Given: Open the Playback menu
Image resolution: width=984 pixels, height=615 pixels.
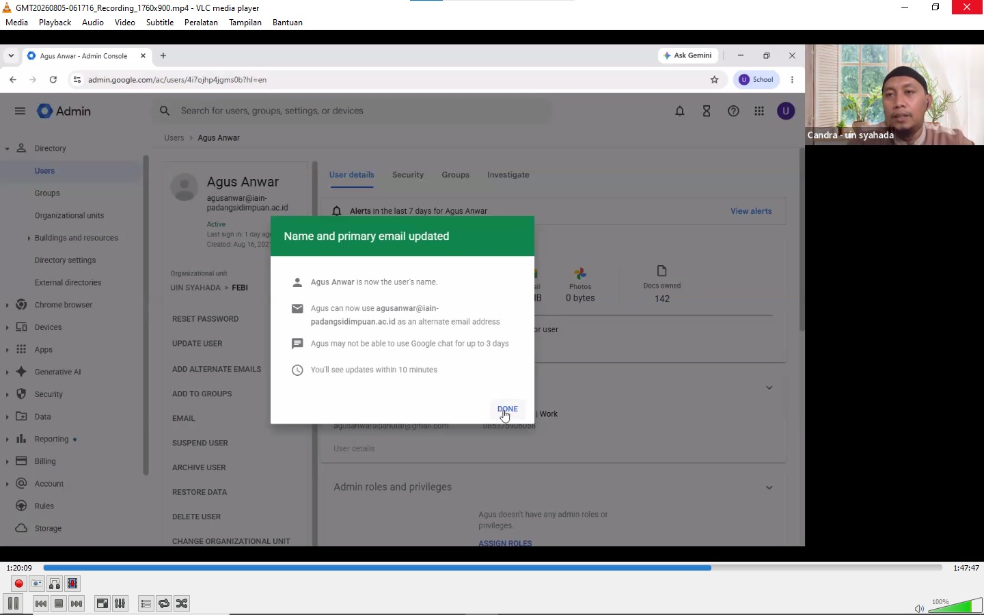Looking at the screenshot, I should 55,23.
